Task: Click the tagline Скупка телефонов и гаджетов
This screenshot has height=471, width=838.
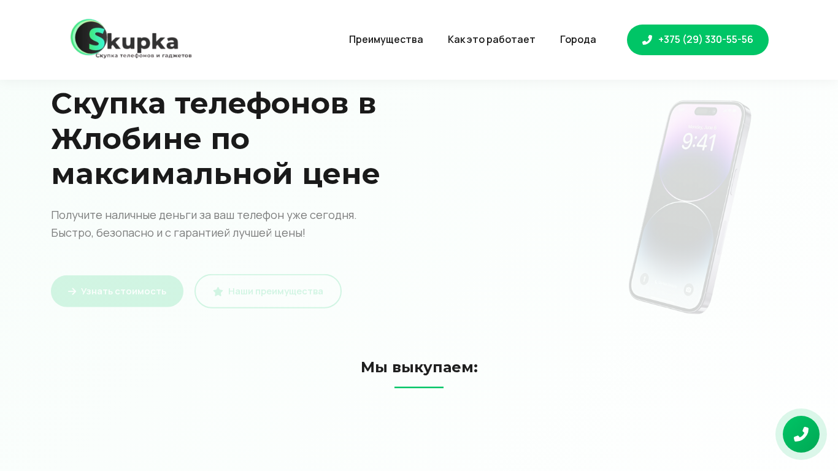Action: click(144, 55)
